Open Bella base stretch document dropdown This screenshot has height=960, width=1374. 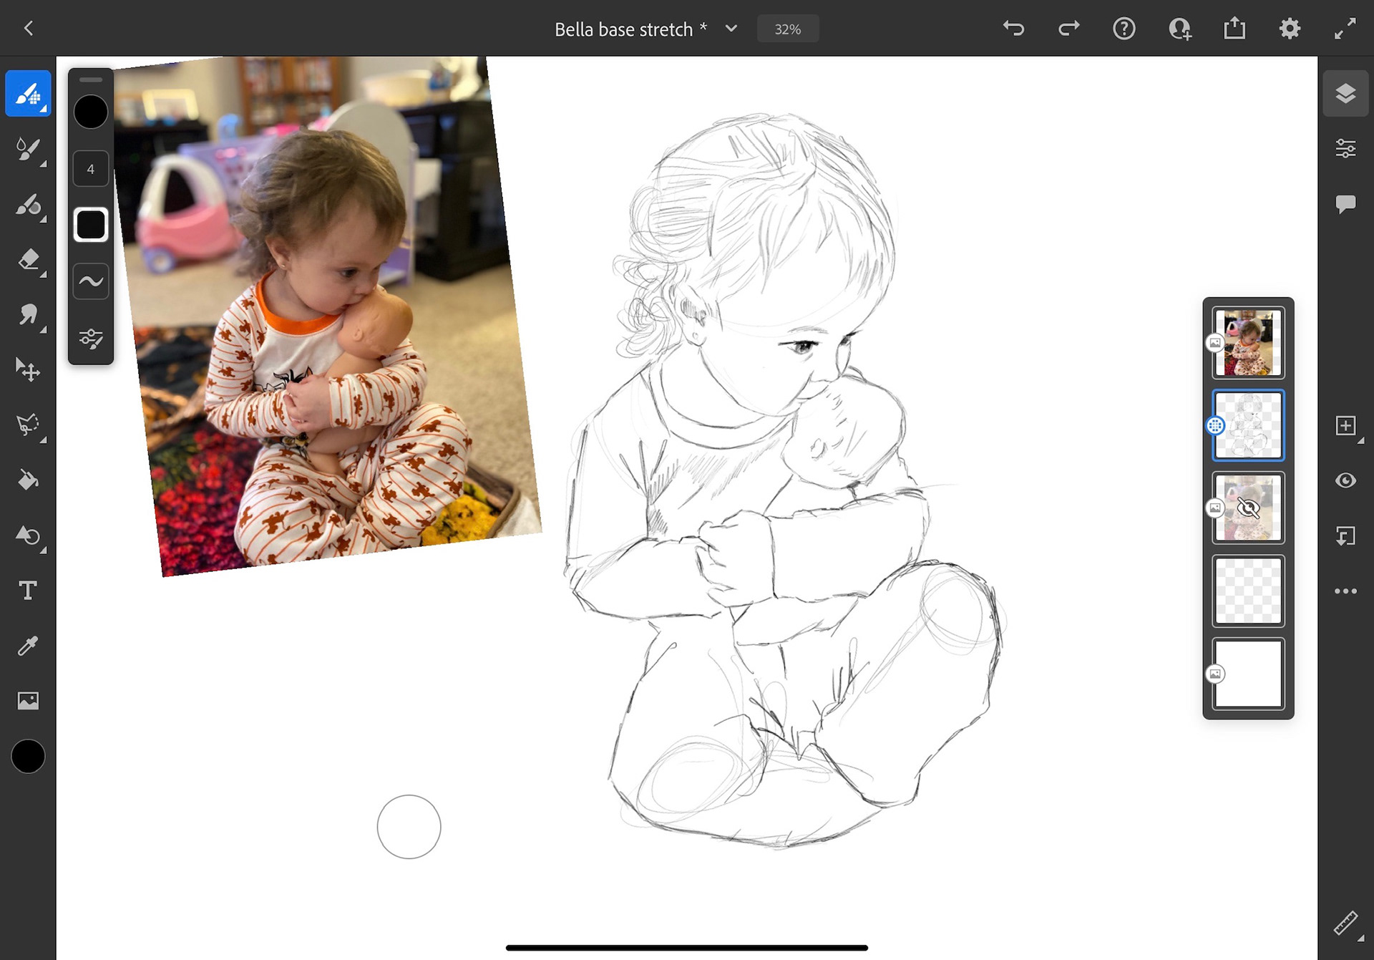731,29
